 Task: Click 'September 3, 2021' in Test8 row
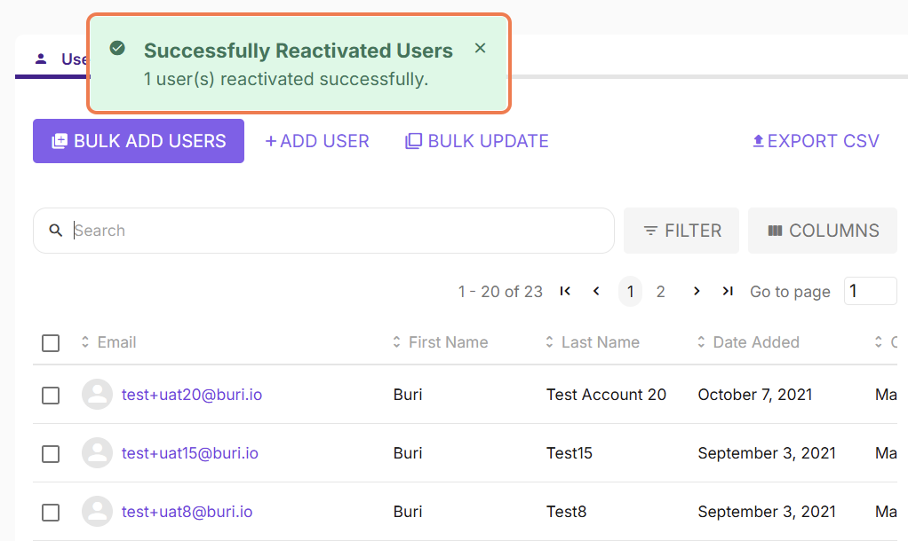pyautogui.click(x=767, y=512)
